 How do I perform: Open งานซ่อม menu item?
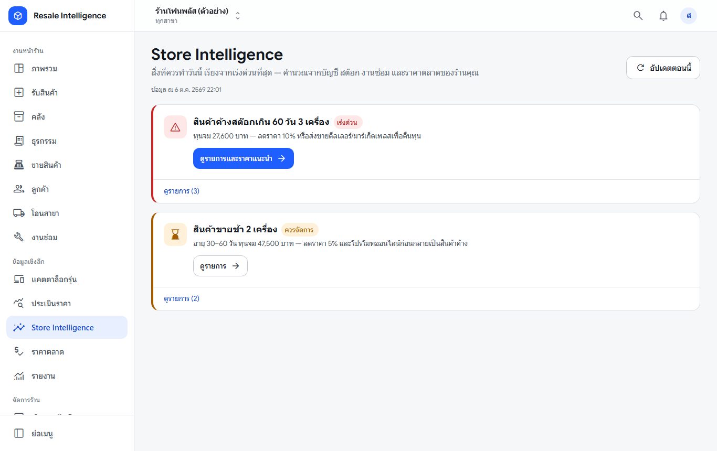pos(67,238)
